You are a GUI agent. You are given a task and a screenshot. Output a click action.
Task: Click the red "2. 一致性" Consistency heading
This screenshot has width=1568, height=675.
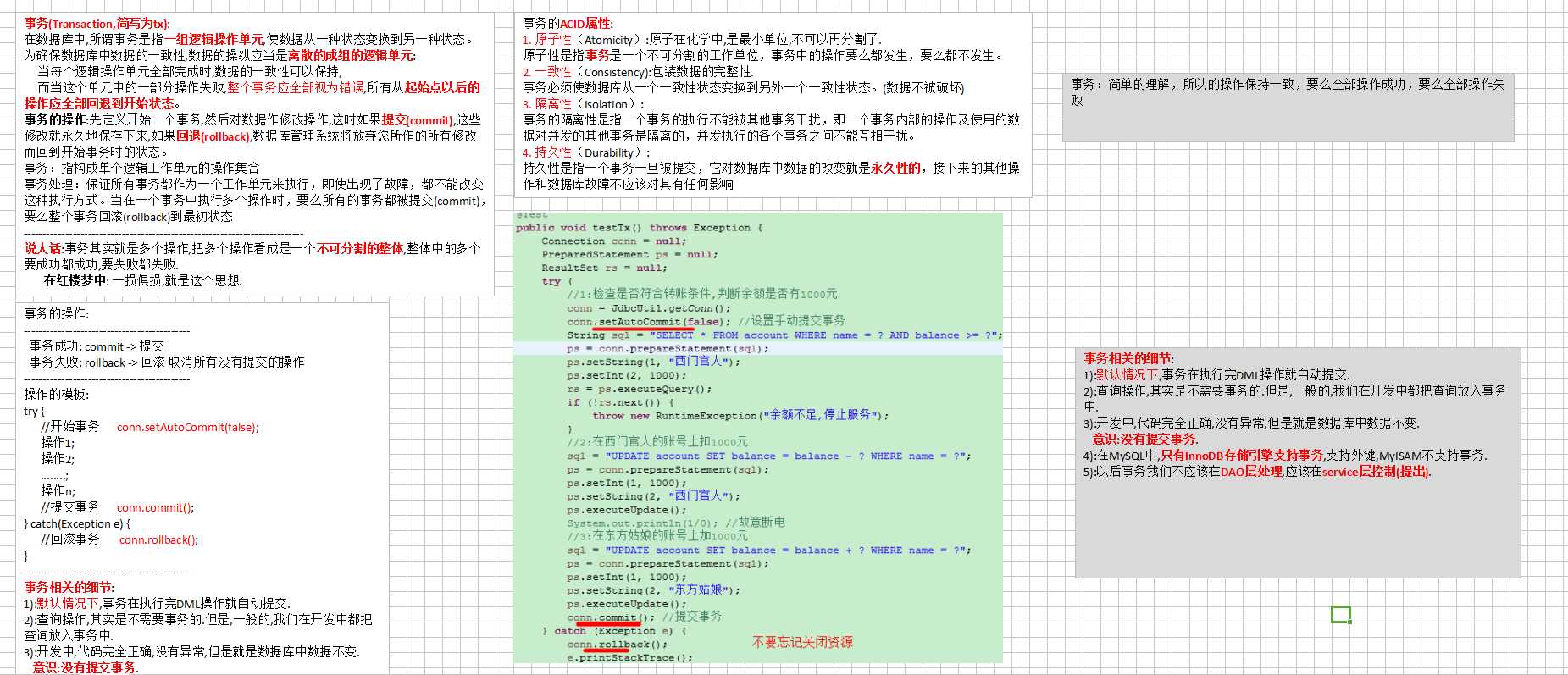click(547, 72)
